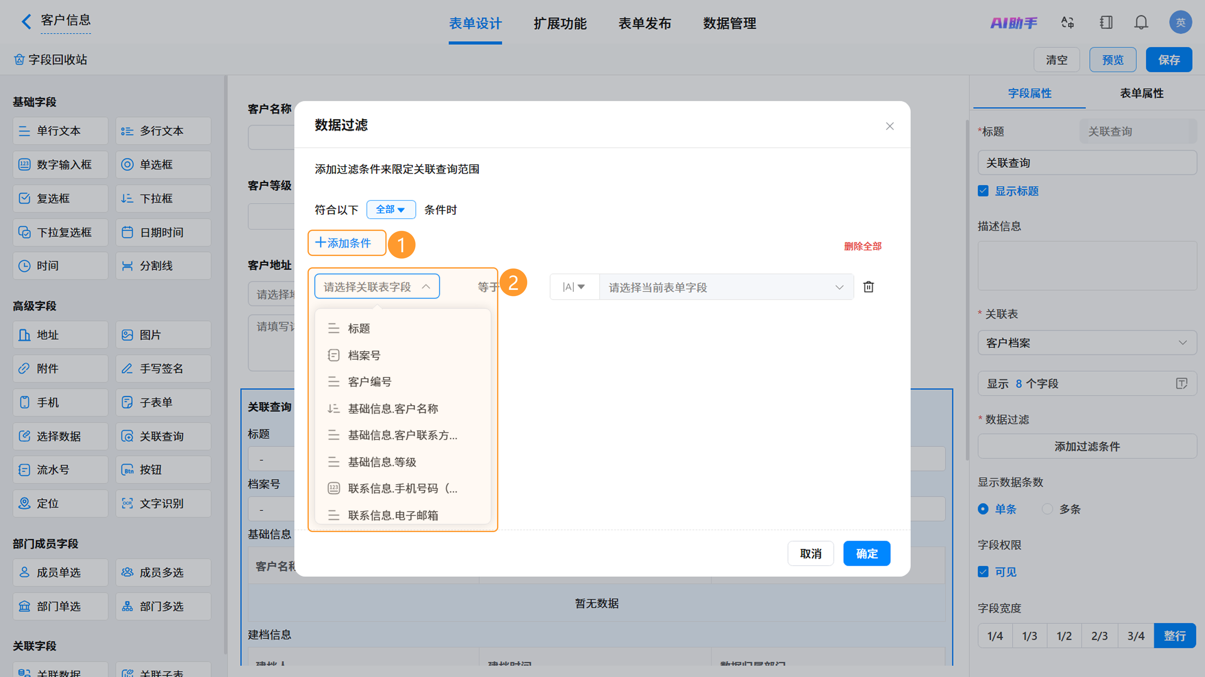Switch to 表单属性 tab

1141,93
